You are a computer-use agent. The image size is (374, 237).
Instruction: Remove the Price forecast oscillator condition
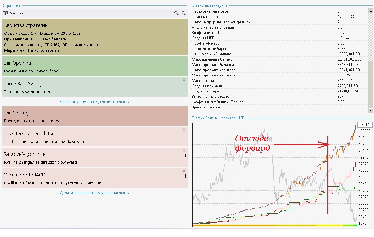(x=184, y=130)
